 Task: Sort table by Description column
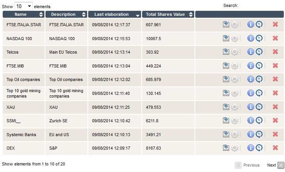pyautogui.click(x=66, y=14)
